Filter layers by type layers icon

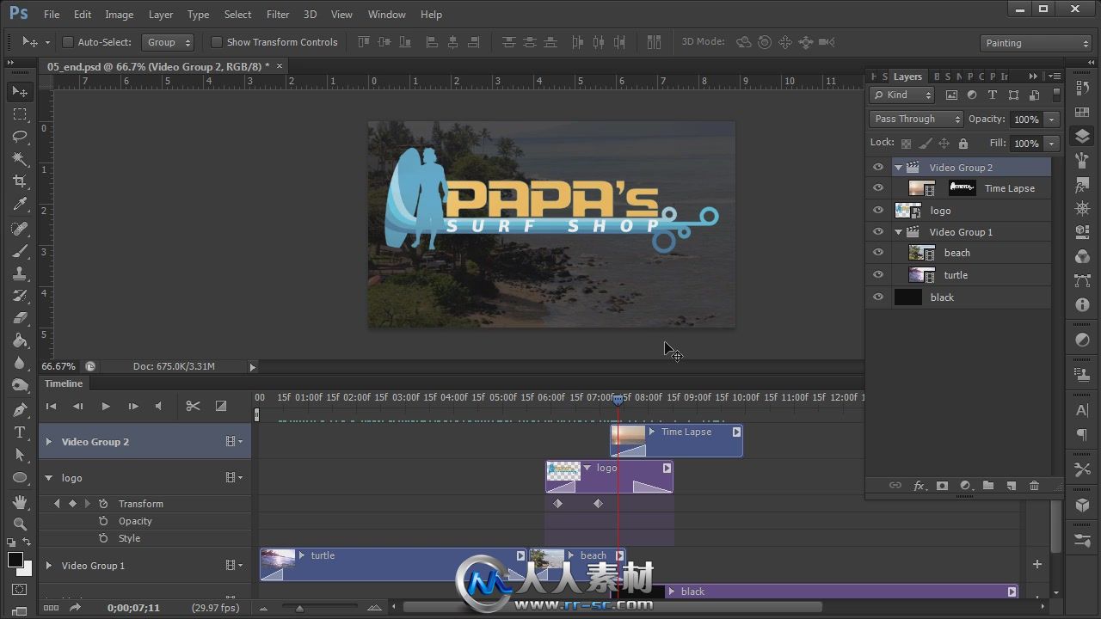click(x=992, y=95)
